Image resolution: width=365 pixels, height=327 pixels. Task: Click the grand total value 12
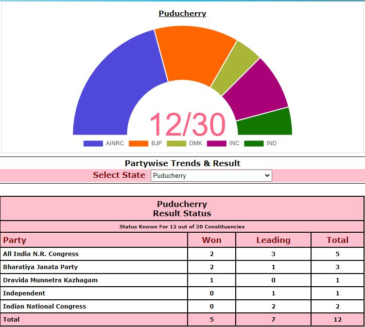[337, 320]
